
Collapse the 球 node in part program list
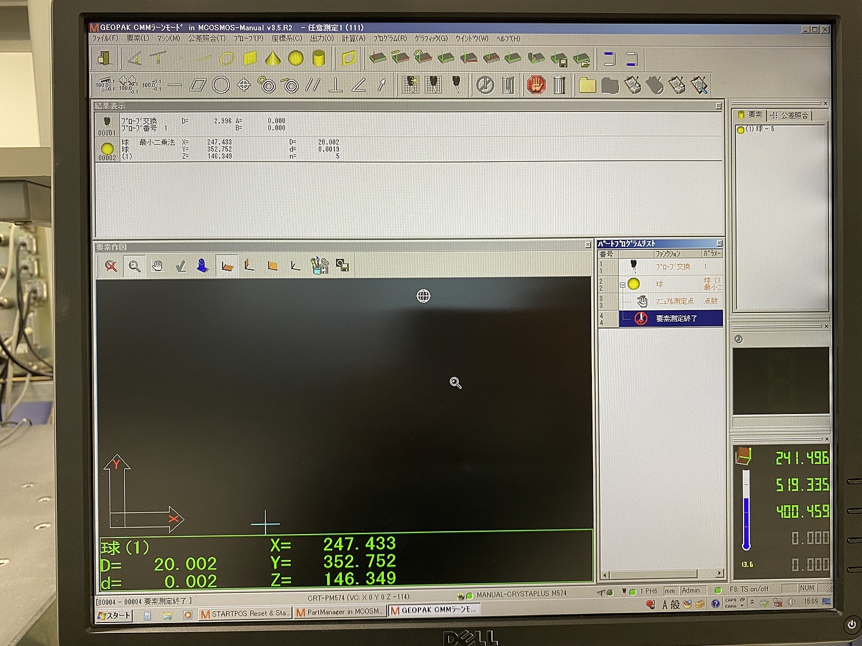(622, 285)
